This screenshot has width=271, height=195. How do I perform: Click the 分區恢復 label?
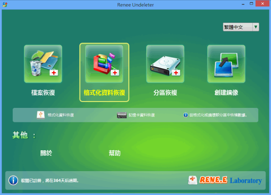165,93
